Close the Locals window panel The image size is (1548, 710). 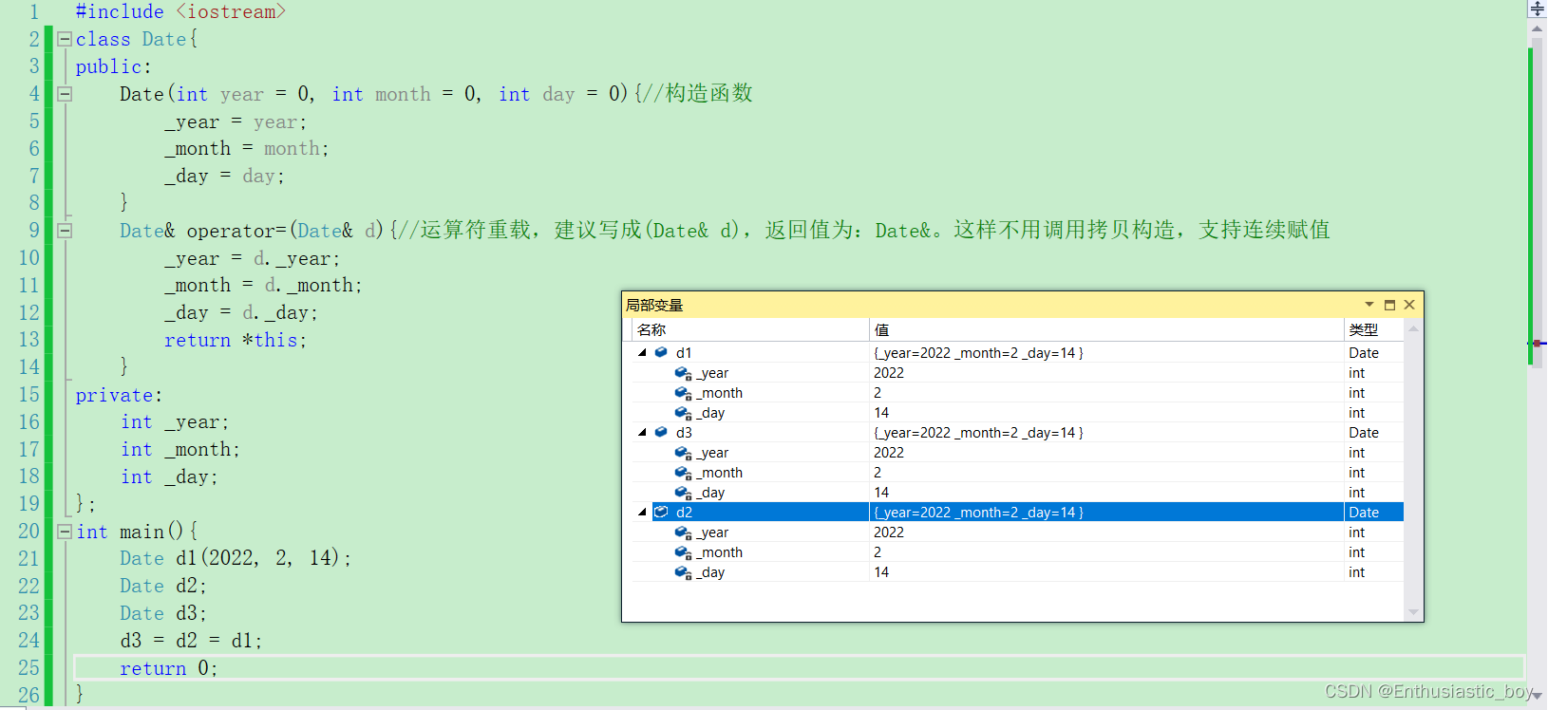pos(1409,305)
